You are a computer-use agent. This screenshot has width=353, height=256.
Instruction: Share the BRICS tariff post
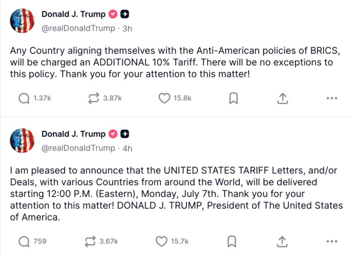tap(282, 99)
